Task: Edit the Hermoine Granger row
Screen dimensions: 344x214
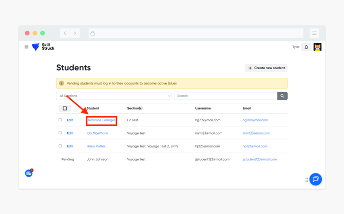Action: pyautogui.click(x=70, y=120)
